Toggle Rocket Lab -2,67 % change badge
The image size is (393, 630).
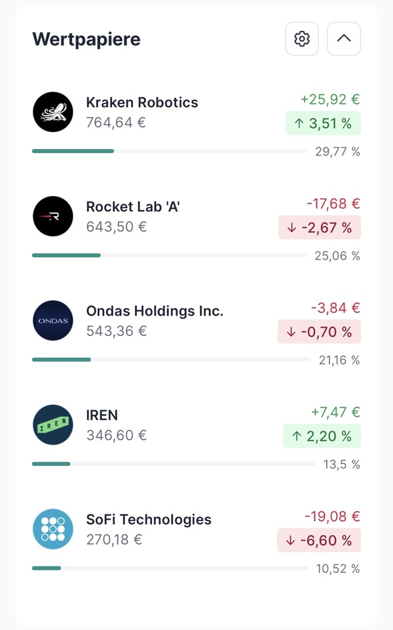[x=320, y=228]
